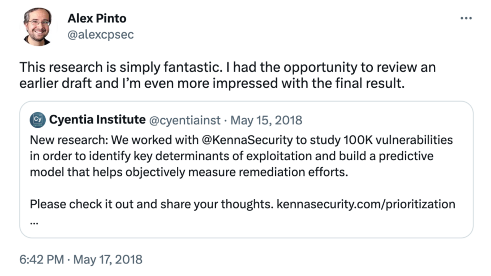Viewport: 491px width, 276px height.
Task: Click the @alexcpsec handle
Action: pos(101,34)
